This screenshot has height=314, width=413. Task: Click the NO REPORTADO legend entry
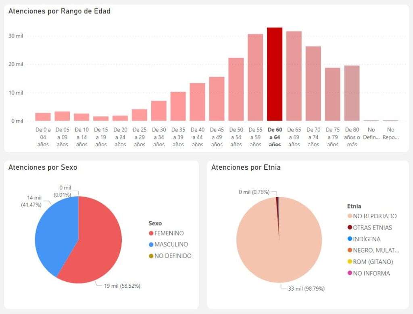coord(375,216)
